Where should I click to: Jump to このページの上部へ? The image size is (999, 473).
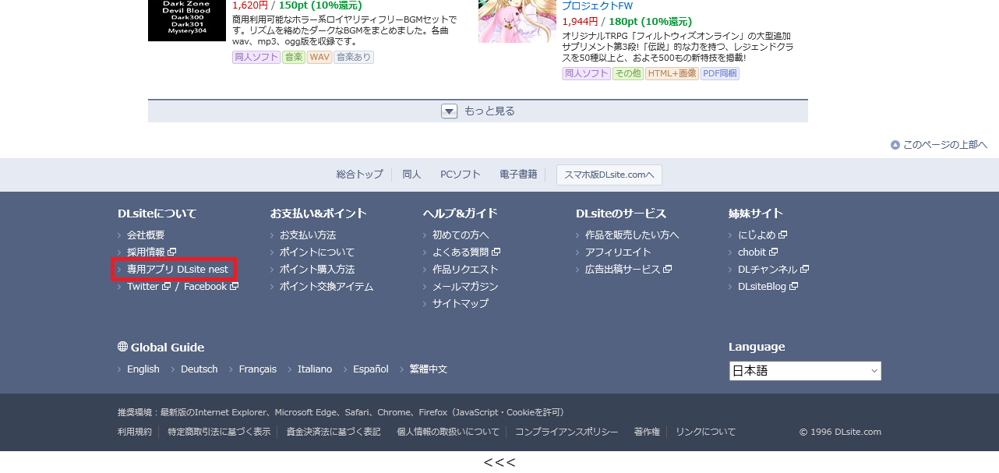tap(944, 145)
